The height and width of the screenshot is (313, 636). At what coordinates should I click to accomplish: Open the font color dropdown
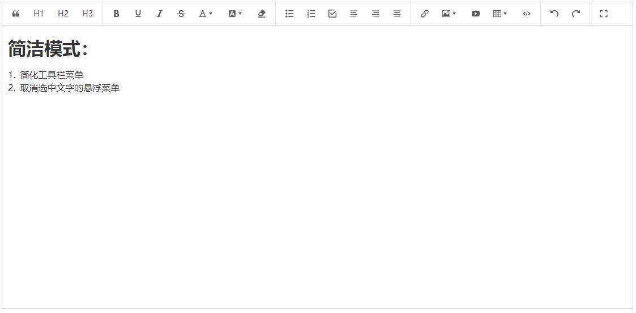point(206,14)
